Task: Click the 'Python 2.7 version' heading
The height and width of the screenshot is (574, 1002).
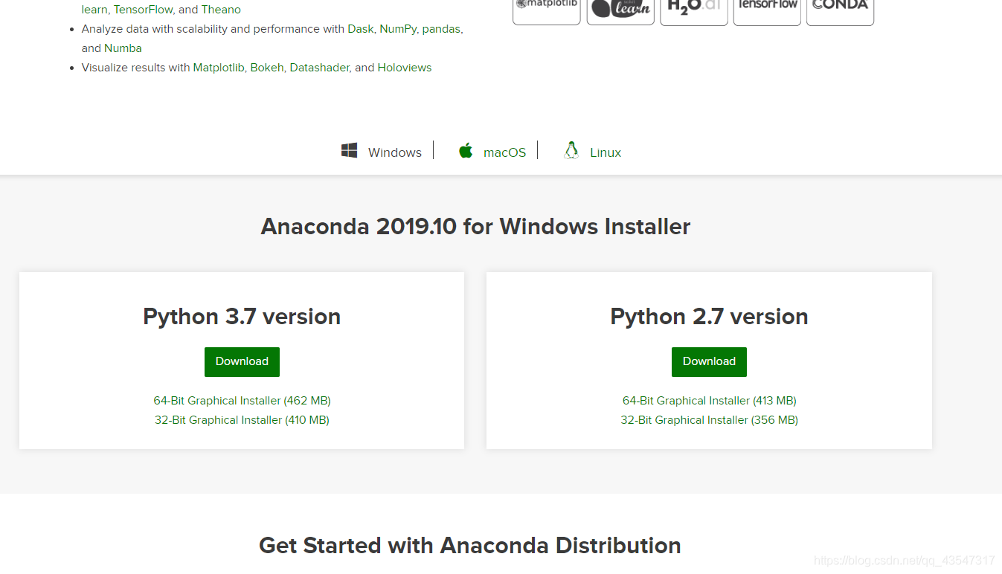Action: pyautogui.click(x=709, y=317)
